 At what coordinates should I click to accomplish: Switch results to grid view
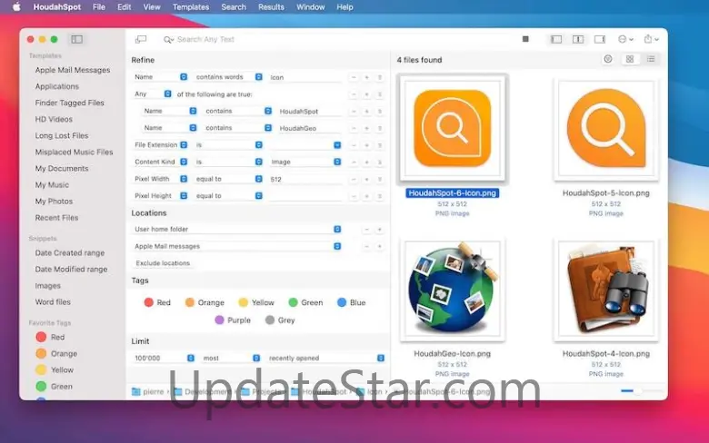[x=630, y=59]
